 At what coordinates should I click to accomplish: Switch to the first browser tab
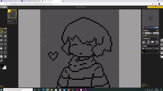point(10,1)
